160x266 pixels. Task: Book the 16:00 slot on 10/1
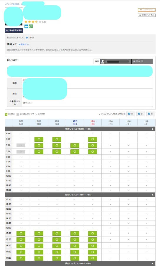[57, 240]
